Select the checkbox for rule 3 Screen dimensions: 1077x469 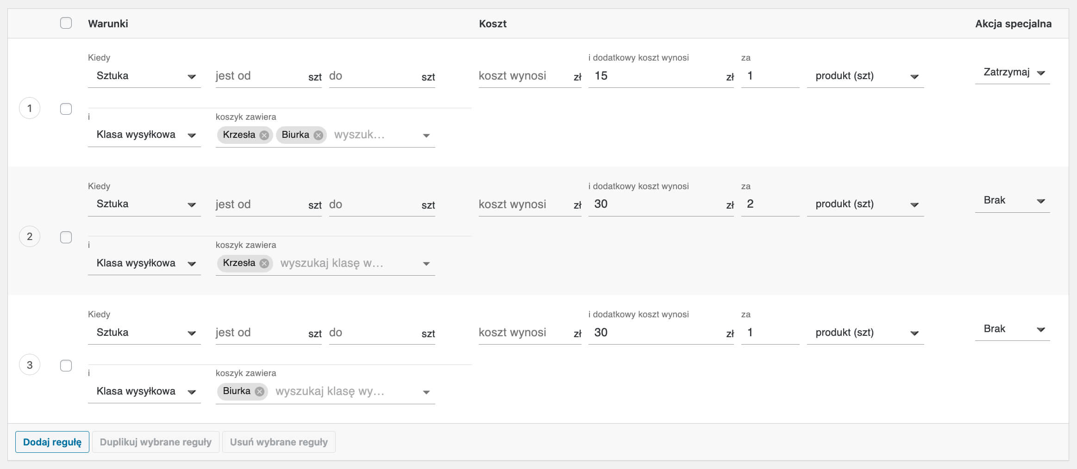tap(66, 365)
